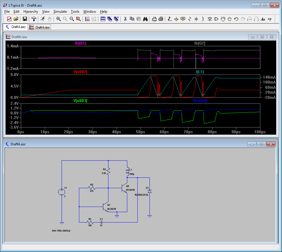The width and height of the screenshot is (282, 252).
Task: Click the I(L1) trace label
Action: tap(200, 72)
